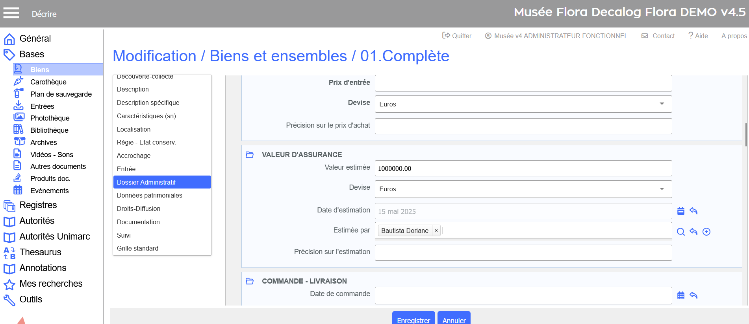Click the Quitter link
749x324 pixels.
point(457,36)
